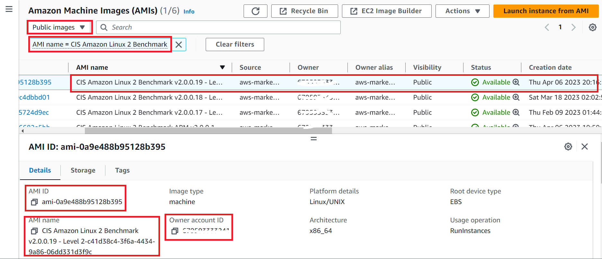Click the left scroll arrow of the table

click(x=22, y=131)
